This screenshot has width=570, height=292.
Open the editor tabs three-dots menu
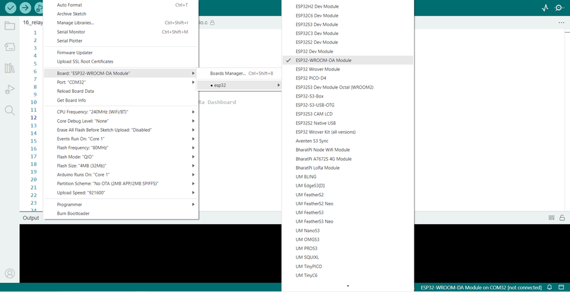(562, 22)
